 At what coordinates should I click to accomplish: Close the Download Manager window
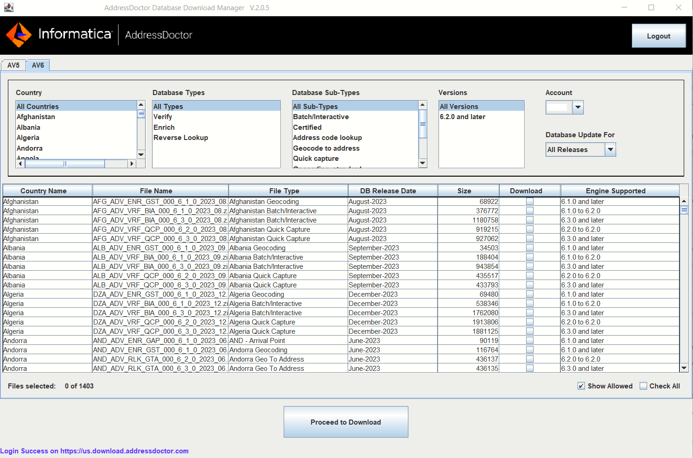[679, 7]
